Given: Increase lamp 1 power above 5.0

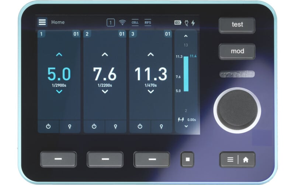Looking at the screenshot, I should 59,54.
